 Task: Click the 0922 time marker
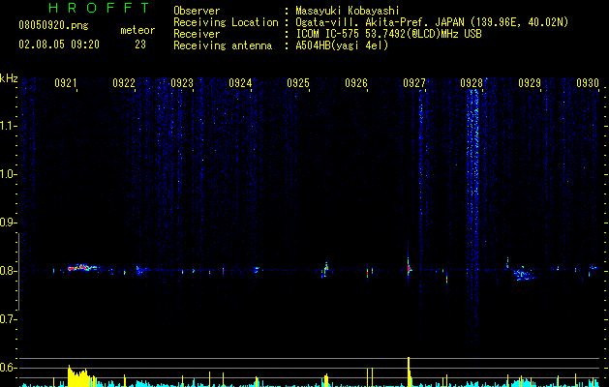click(x=124, y=82)
